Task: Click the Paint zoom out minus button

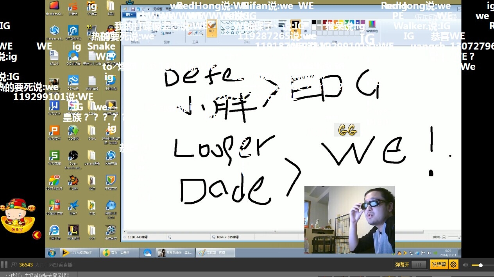Action: (444, 237)
